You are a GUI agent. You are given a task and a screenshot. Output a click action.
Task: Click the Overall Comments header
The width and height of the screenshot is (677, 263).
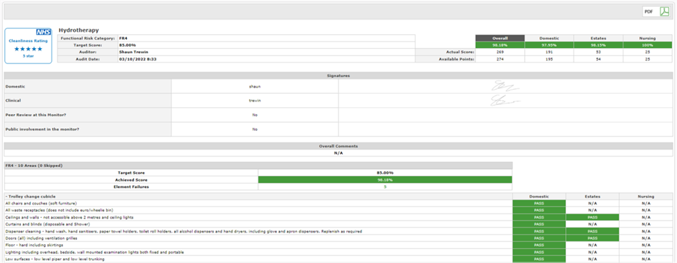coord(338,146)
